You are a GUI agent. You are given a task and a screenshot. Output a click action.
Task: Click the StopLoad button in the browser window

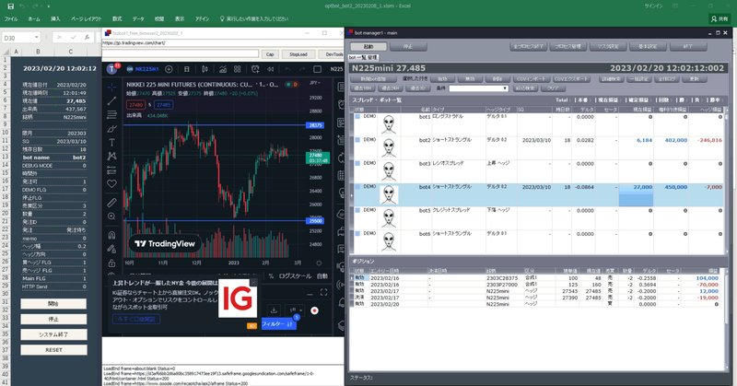point(298,54)
